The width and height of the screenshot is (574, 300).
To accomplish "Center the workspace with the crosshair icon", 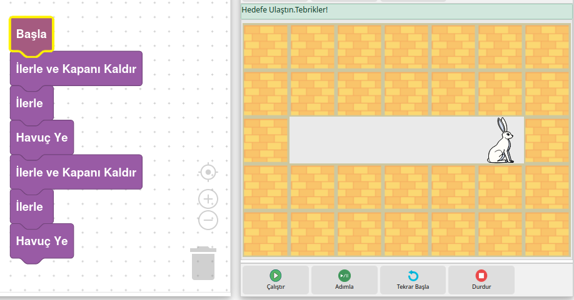I will coord(208,172).
